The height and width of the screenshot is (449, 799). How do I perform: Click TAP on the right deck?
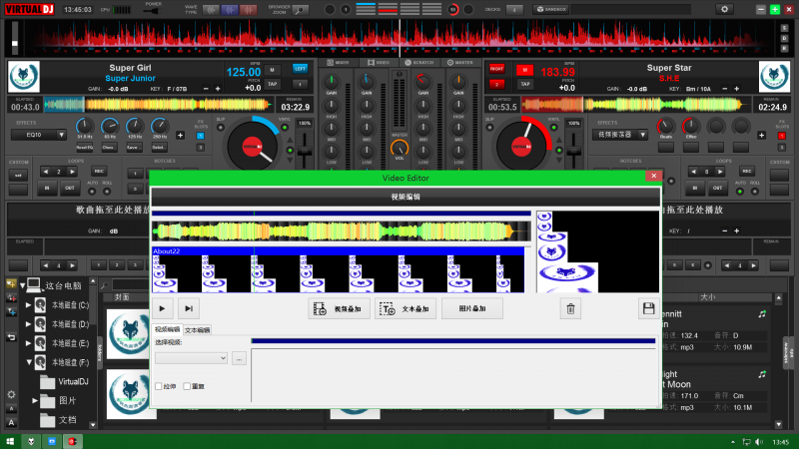(x=525, y=84)
